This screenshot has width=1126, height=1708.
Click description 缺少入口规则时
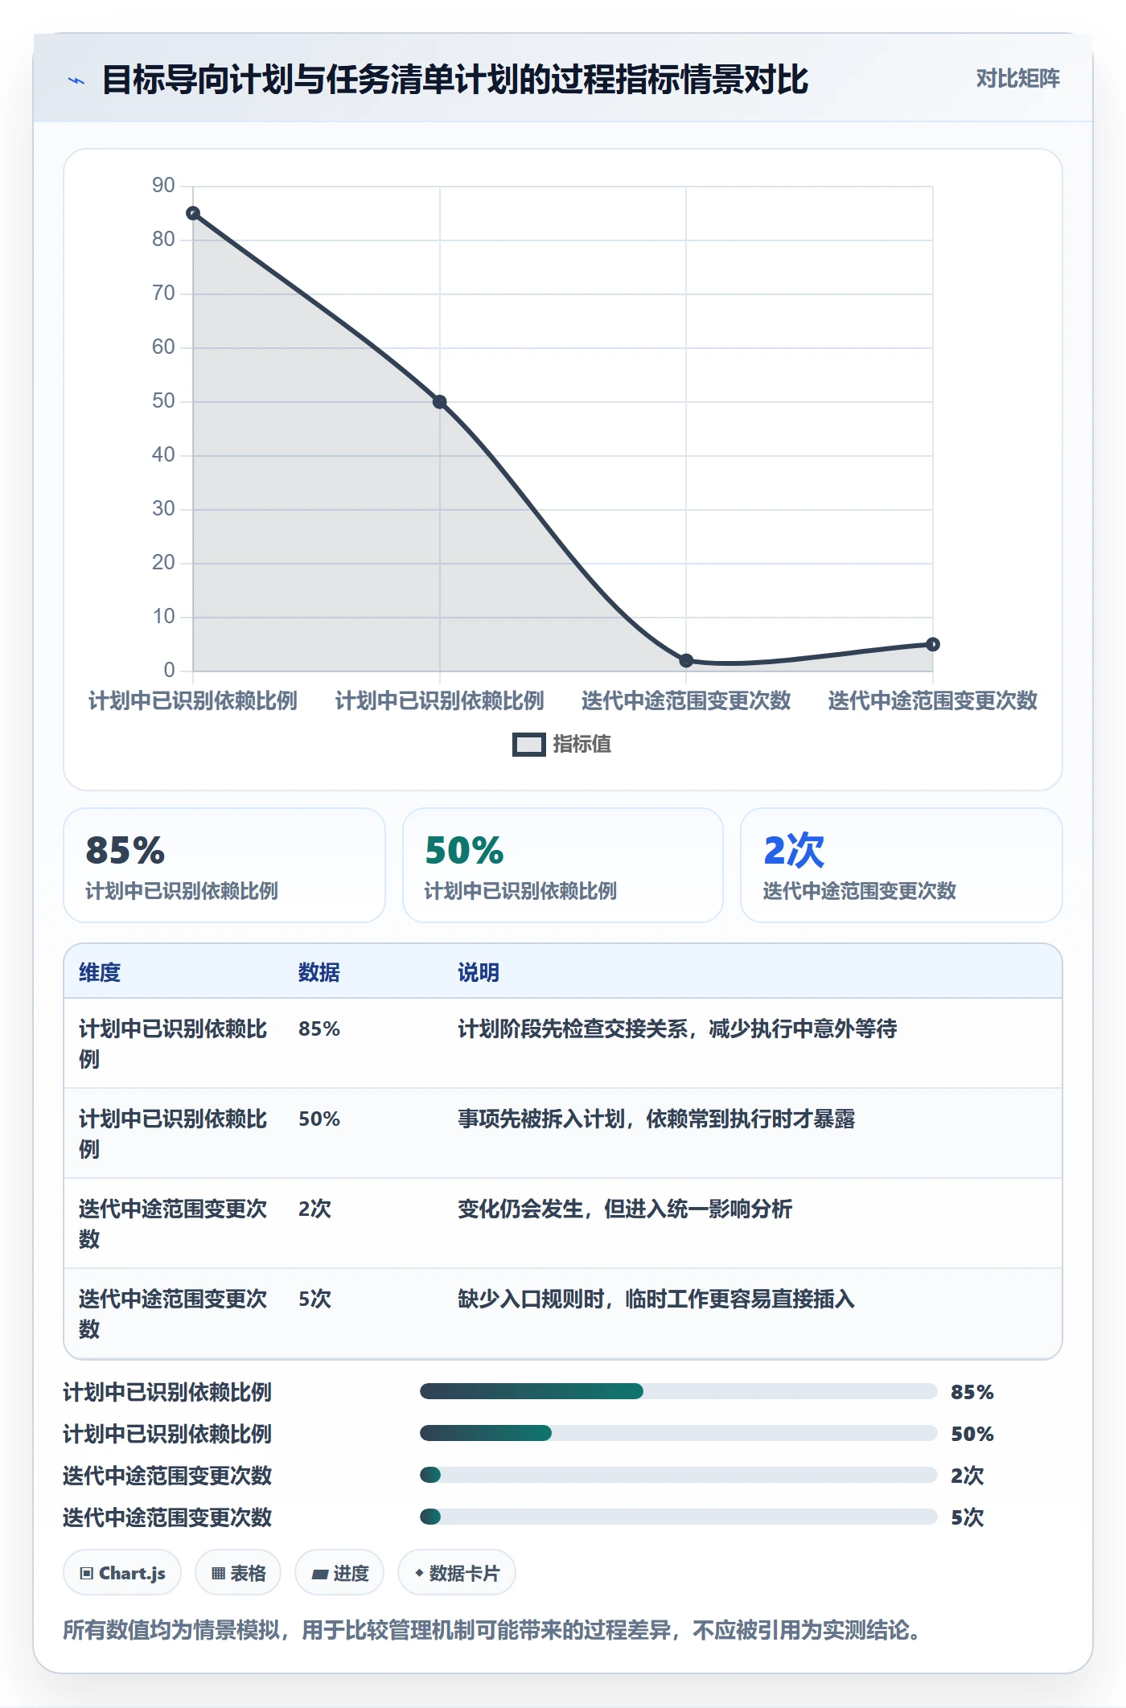(656, 1299)
